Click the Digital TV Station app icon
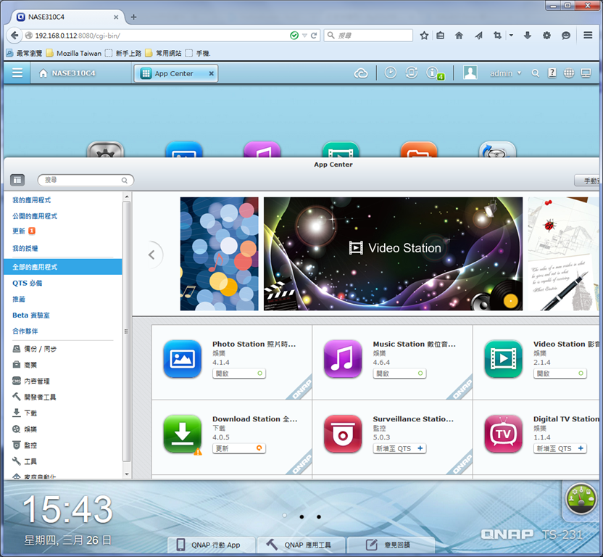The width and height of the screenshot is (603, 557). point(504,434)
